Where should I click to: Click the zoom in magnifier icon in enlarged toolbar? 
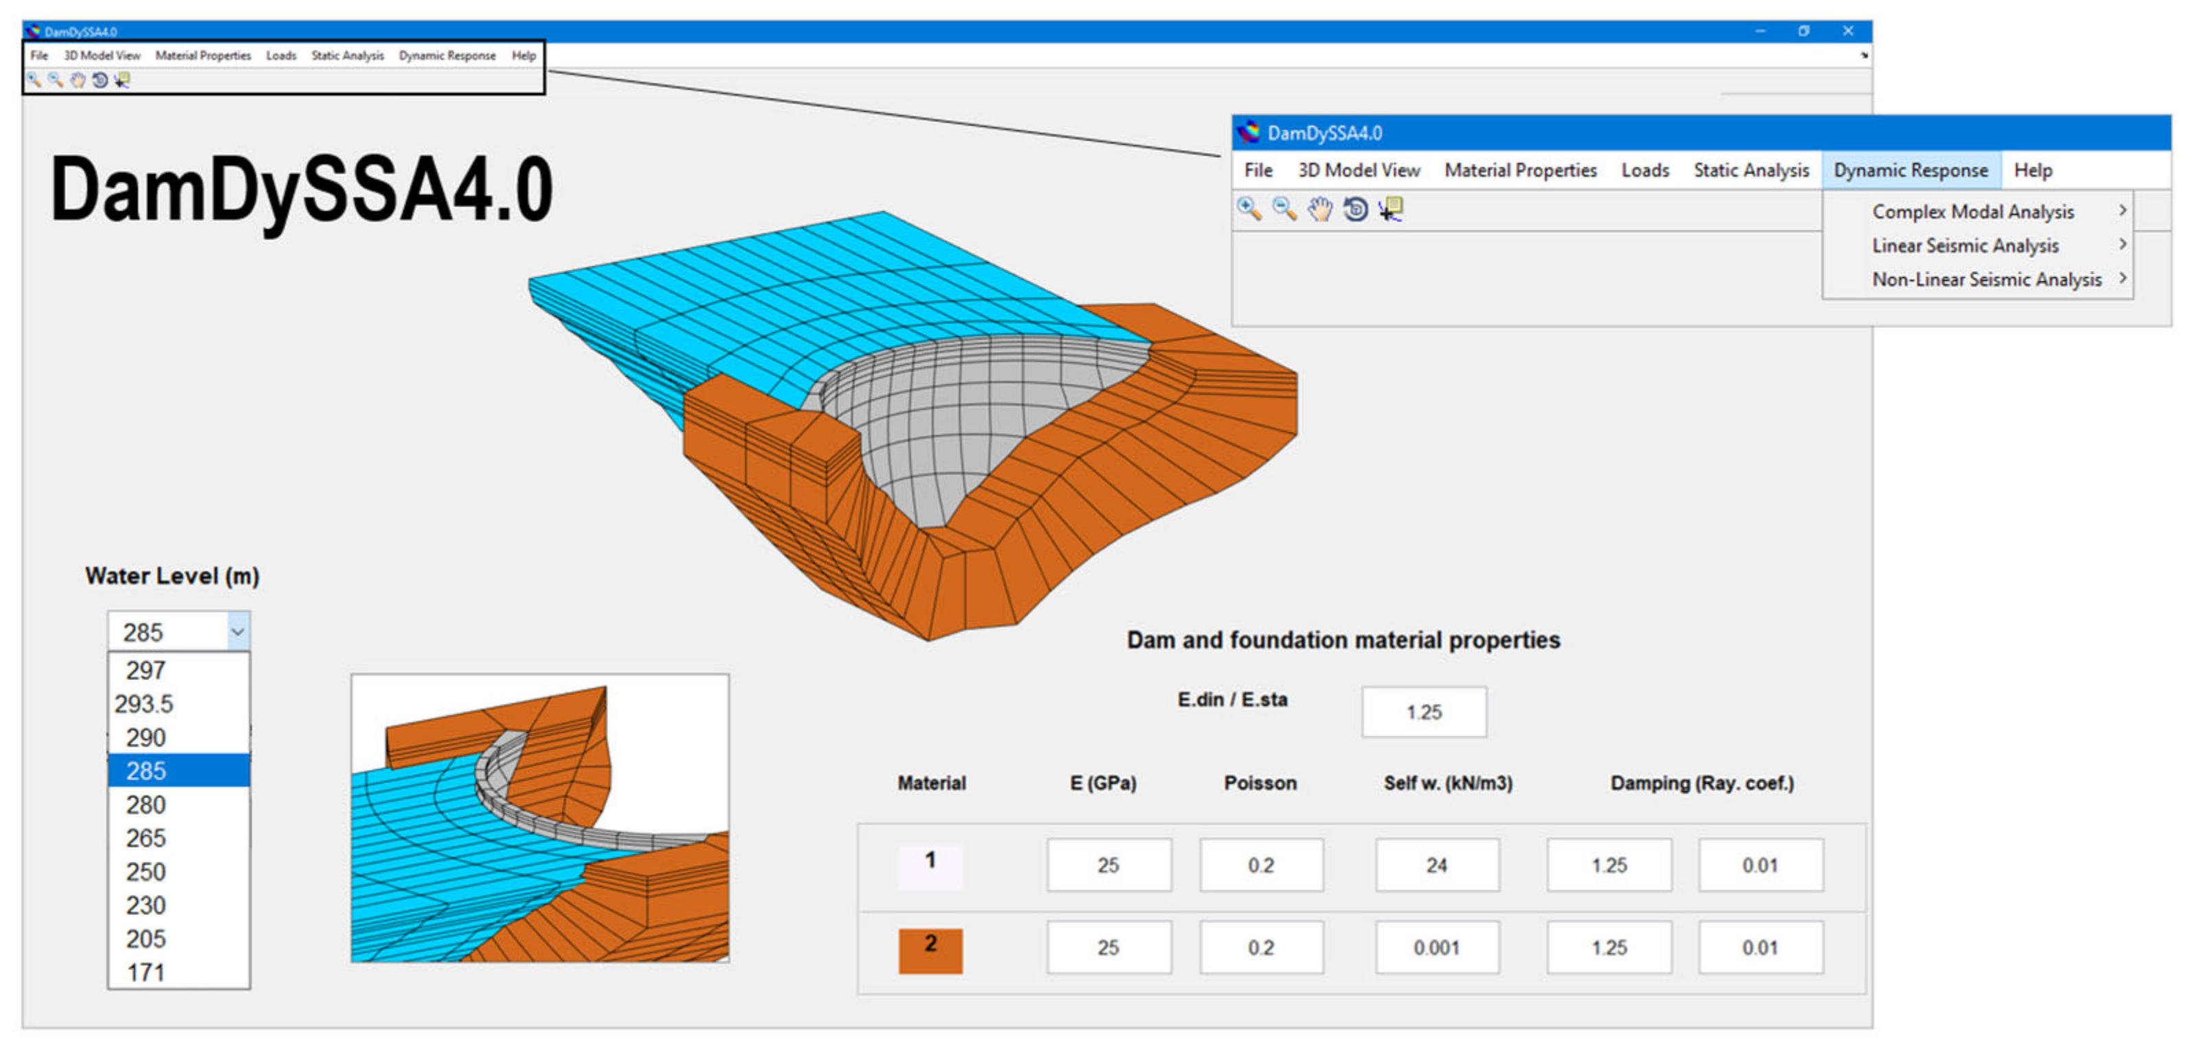click(1249, 208)
